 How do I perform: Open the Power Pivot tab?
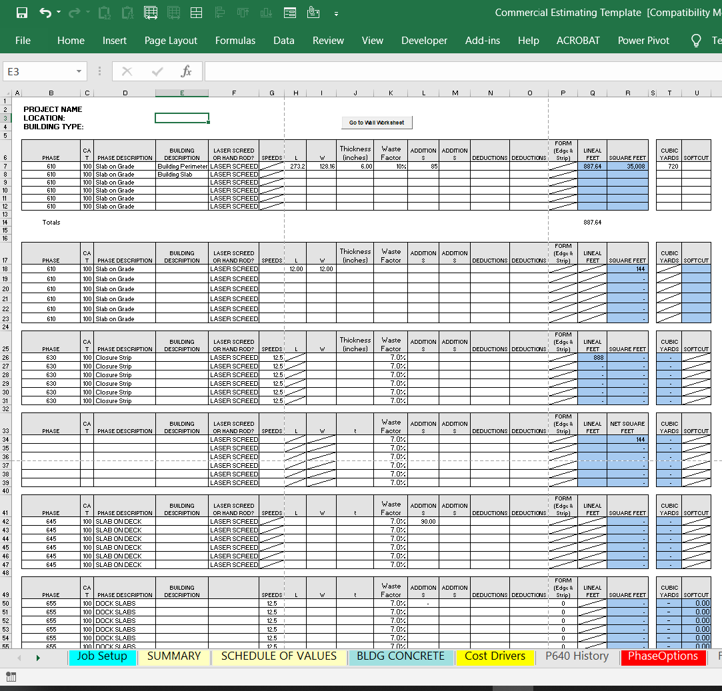point(643,41)
